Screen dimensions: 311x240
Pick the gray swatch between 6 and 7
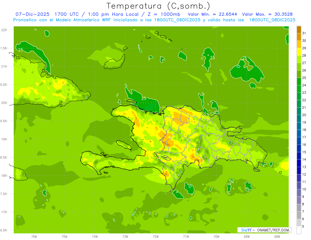pyautogui.click(x=299, y=215)
